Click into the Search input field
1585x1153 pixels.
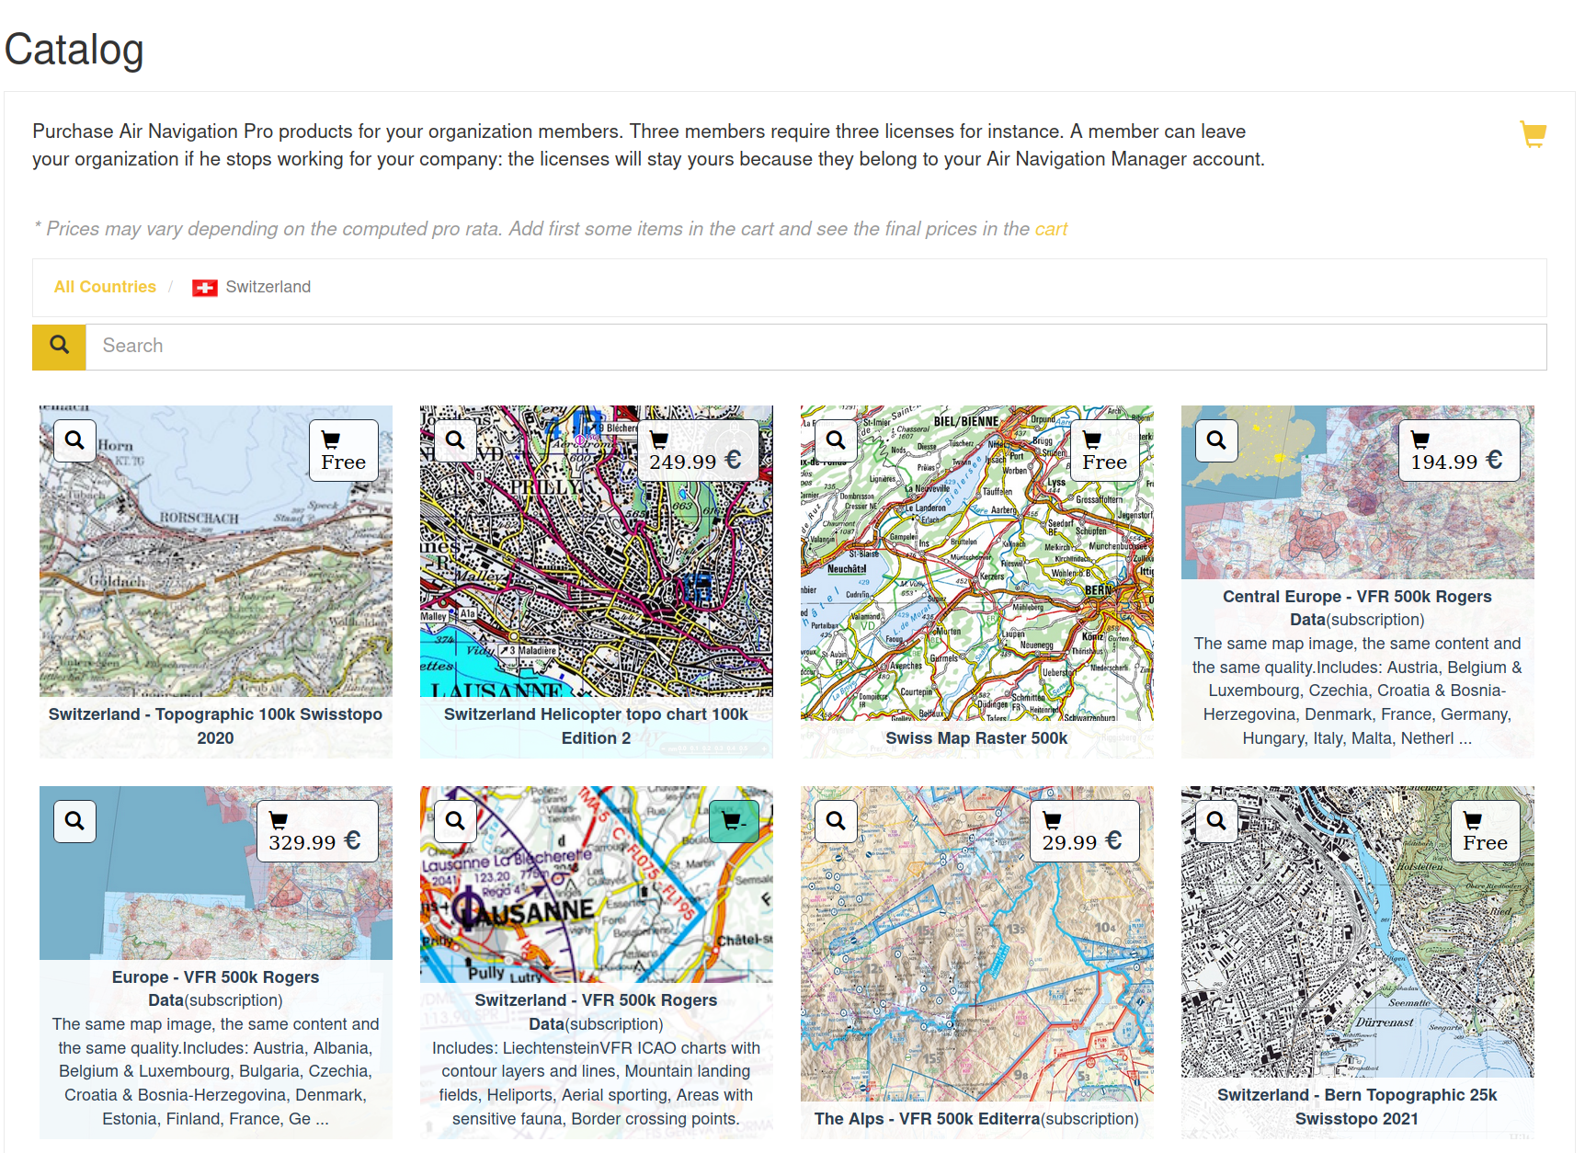[815, 347]
